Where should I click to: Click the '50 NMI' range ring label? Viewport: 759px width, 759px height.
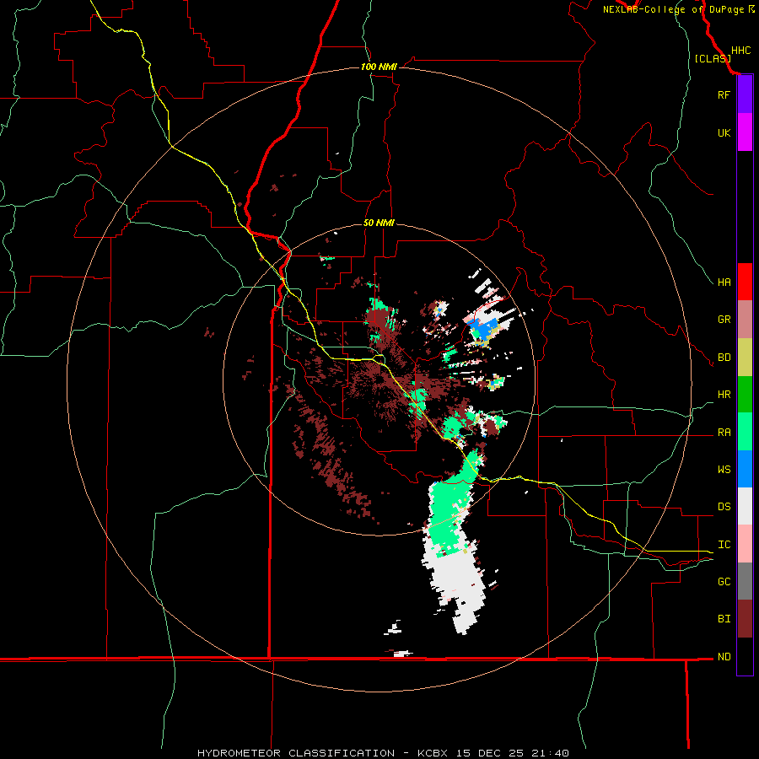click(379, 223)
